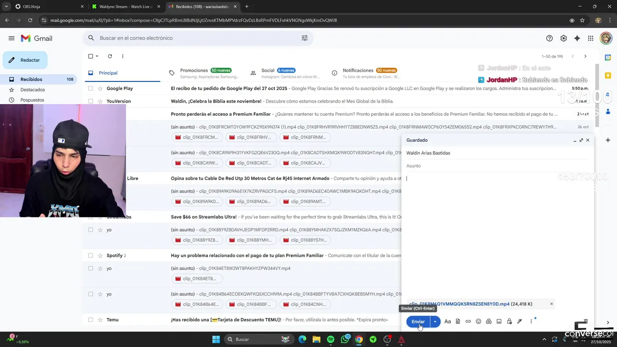Check the YouVersion email checkbox
This screenshot has height=347, width=617.
(90, 101)
